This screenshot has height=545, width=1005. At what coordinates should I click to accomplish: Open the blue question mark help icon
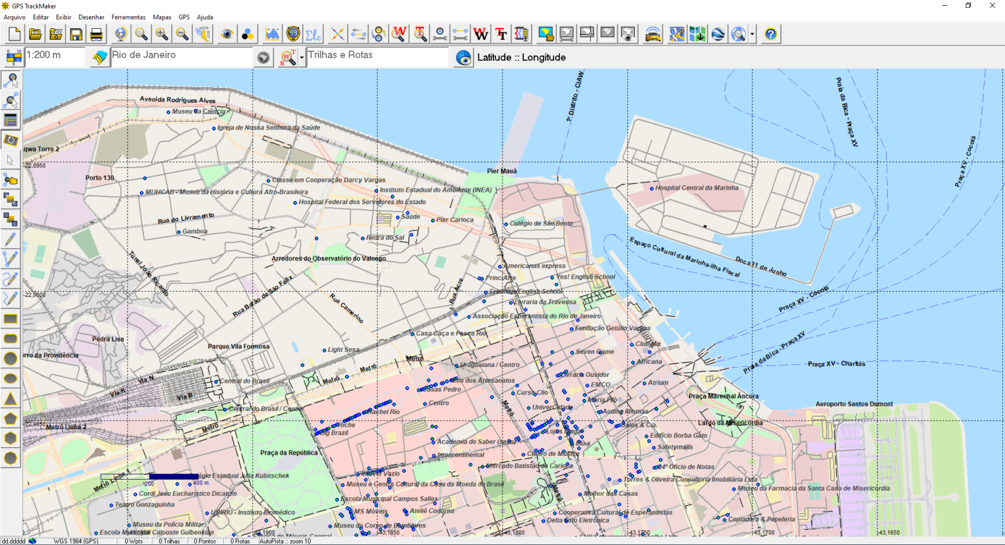pyautogui.click(x=771, y=34)
